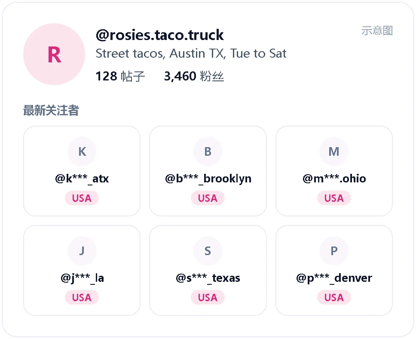Click the @m***.ohio follower handle
This screenshot has width=416, height=339.
pos(334,179)
